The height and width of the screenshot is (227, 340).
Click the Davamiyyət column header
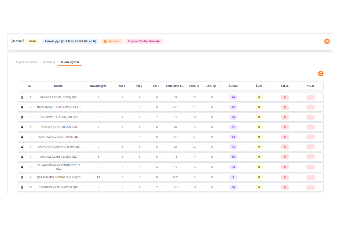pyautogui.click(x=98, y=86)
